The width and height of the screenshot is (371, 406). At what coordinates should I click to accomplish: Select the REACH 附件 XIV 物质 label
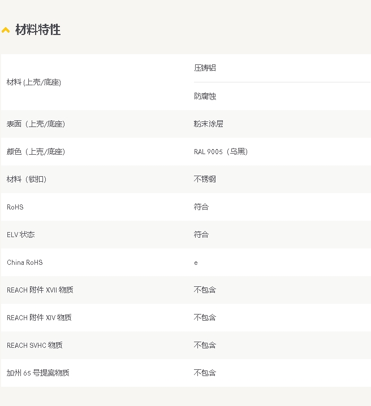(x=39, y=317)
